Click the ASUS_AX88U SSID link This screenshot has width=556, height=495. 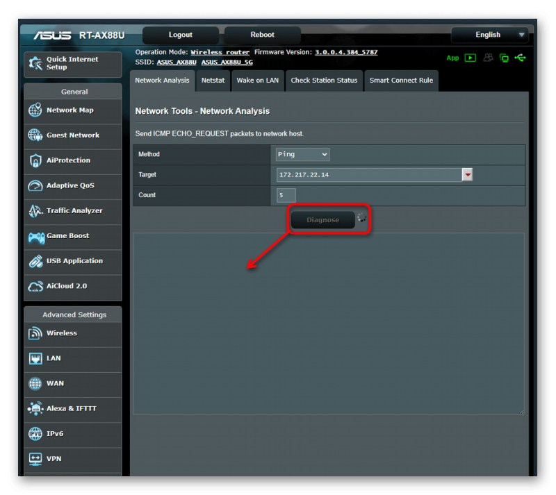tap(177, 62)
